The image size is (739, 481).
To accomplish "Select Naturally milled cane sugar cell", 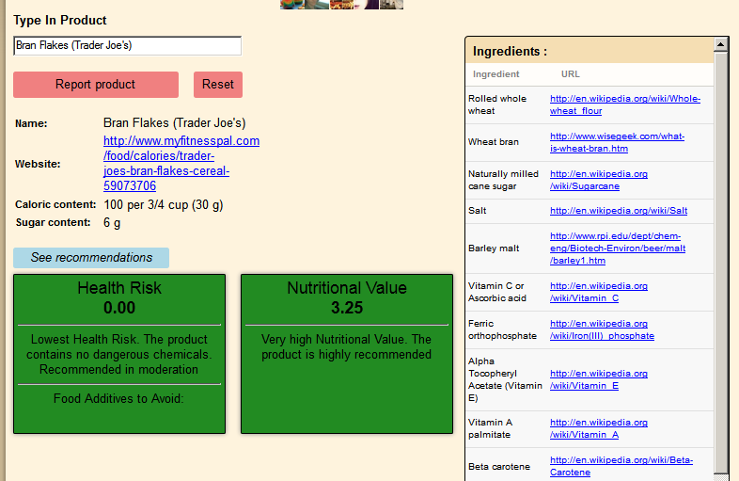I will point(506,181).
